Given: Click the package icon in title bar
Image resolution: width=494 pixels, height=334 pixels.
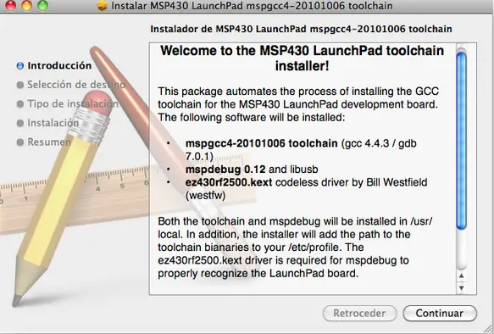Looking at the screenshot, I should (x=103, y=6).
